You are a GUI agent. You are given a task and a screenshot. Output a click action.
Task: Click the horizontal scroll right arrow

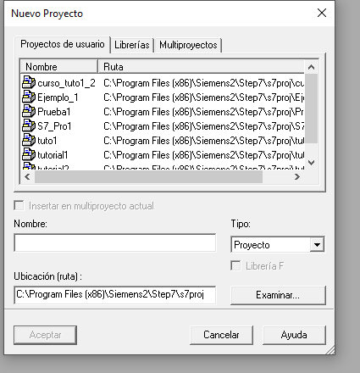[297, 177]
